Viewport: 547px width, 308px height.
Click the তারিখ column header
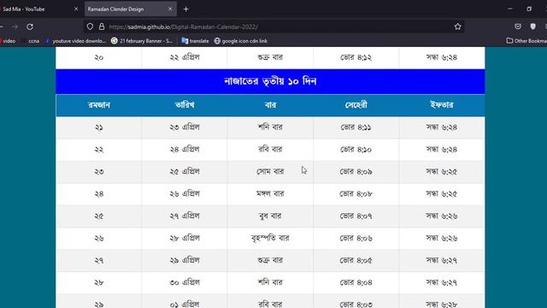tap(185, 105)
